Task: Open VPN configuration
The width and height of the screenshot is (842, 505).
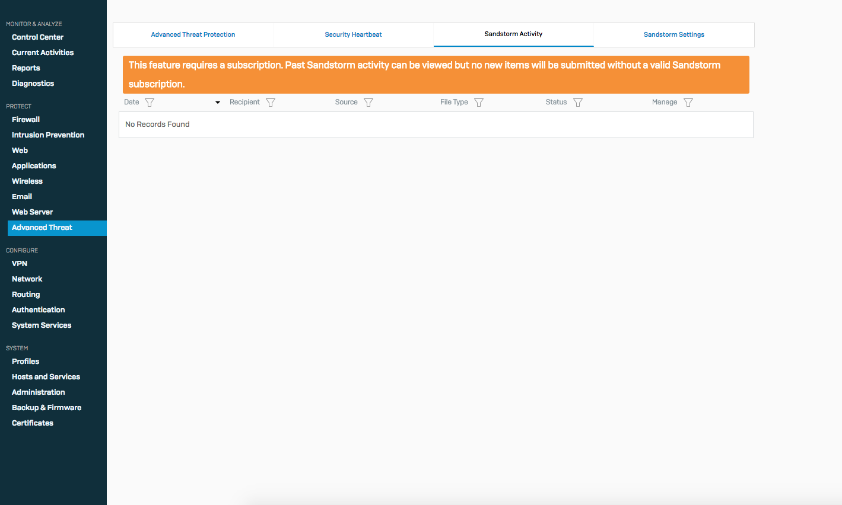Action: [x=20, y=264]
